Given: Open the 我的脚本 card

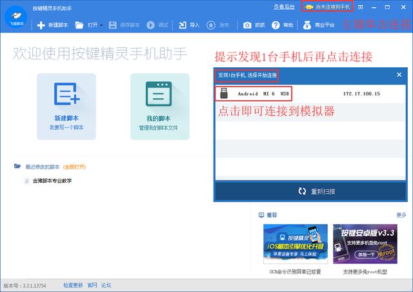Looking at the screenshot, I should (x=159, y=107).
